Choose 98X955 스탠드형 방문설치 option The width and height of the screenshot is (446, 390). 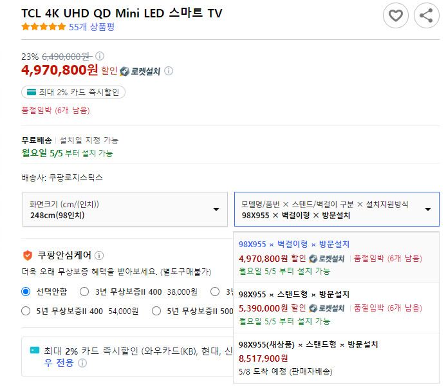[x=336, y=308]
